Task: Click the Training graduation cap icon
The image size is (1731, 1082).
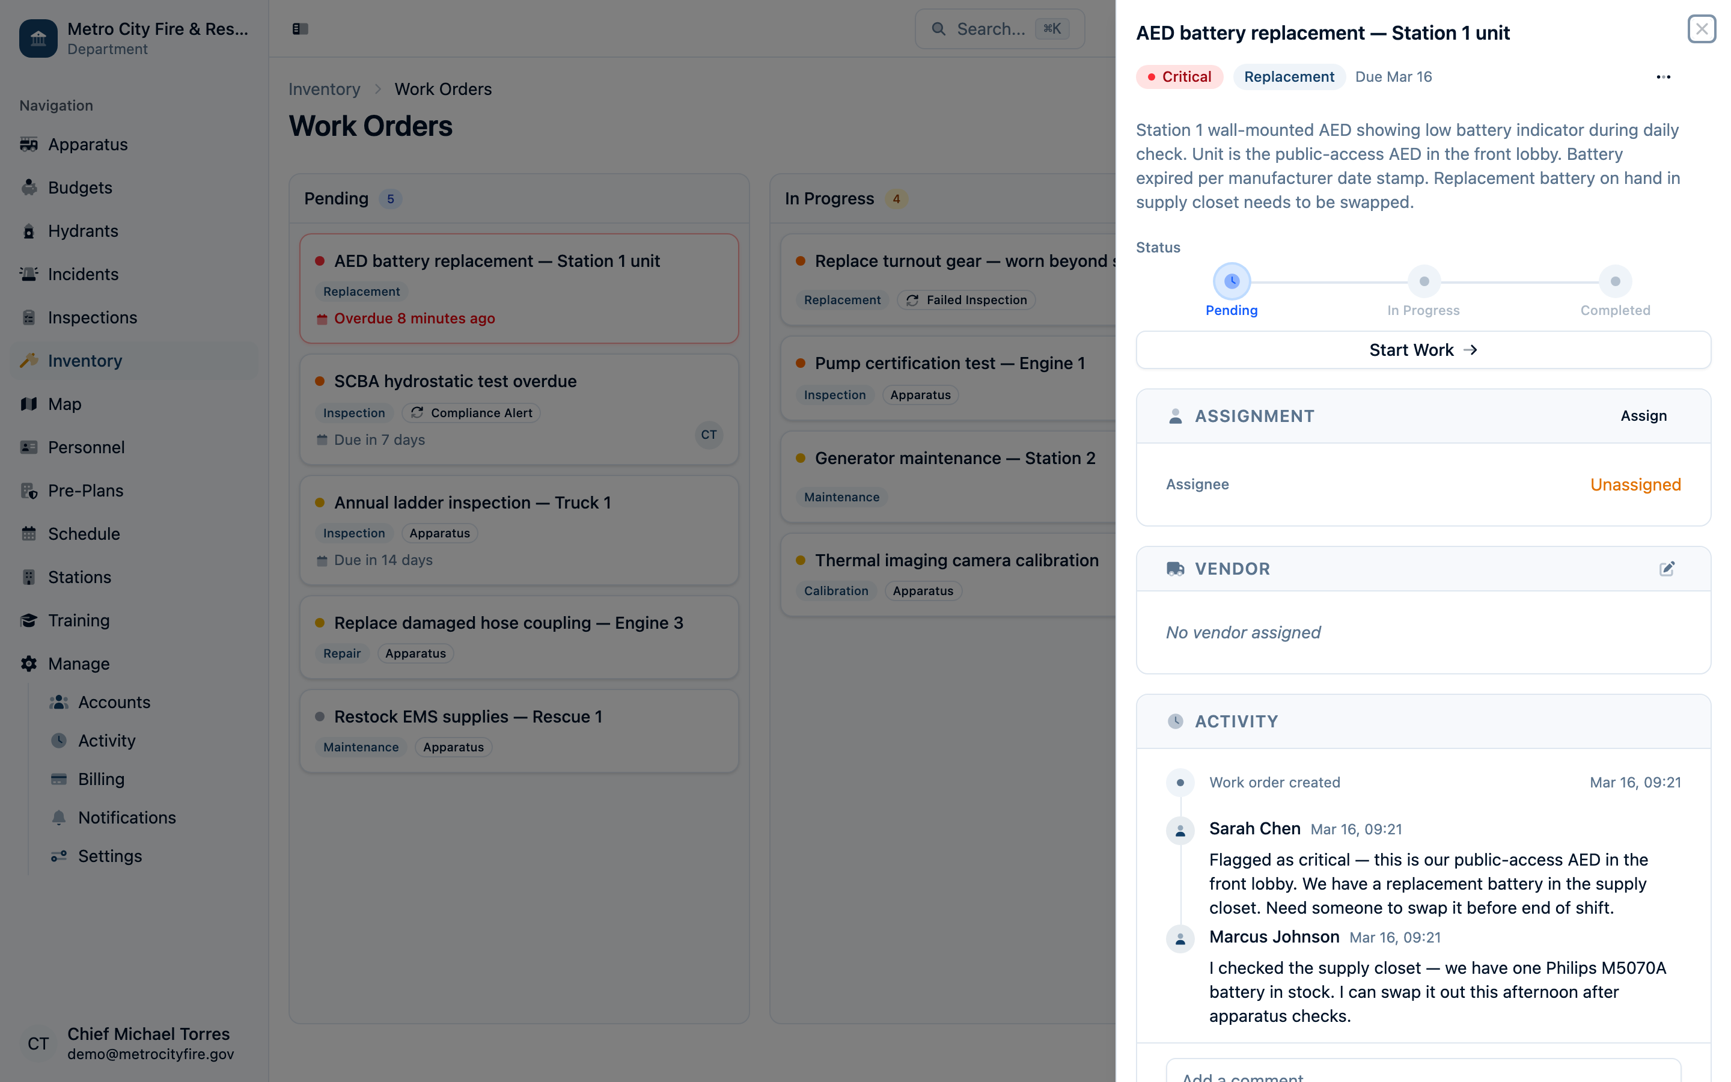Action: [29, 620]
